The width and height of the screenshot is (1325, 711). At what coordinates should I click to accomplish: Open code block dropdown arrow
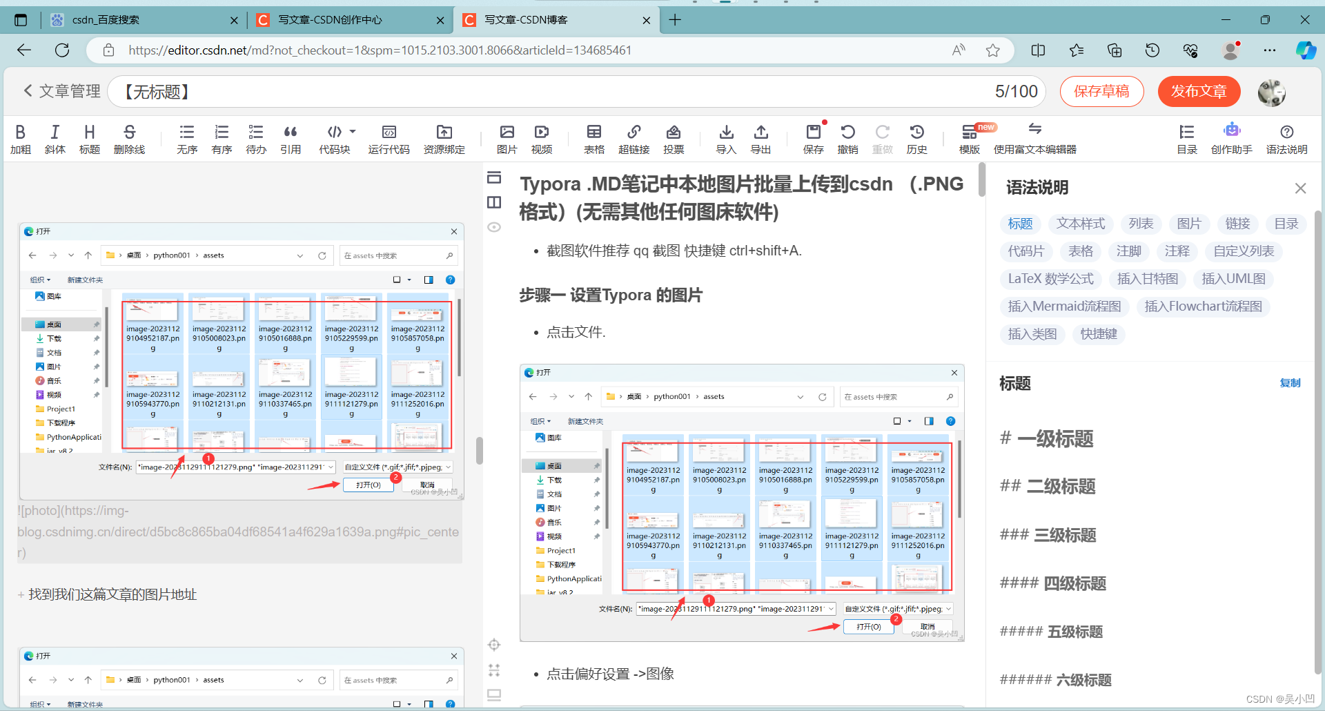coord(353,131)
